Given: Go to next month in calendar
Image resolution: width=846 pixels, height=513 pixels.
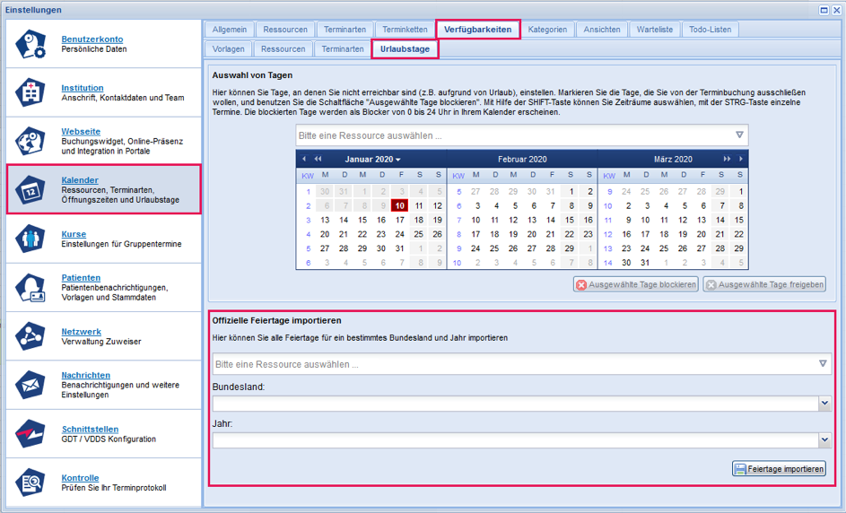Looking at the screenshot, I should [x=741, y=159].
